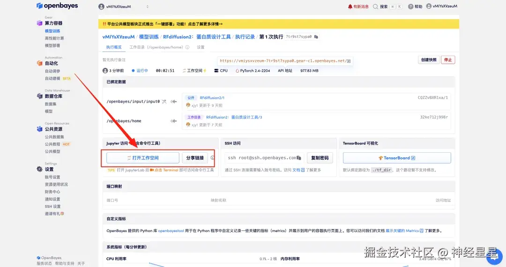Screen dimensions: 506x267
Task: Switch to the 工作目录 tab
Action: click(156, 47)
